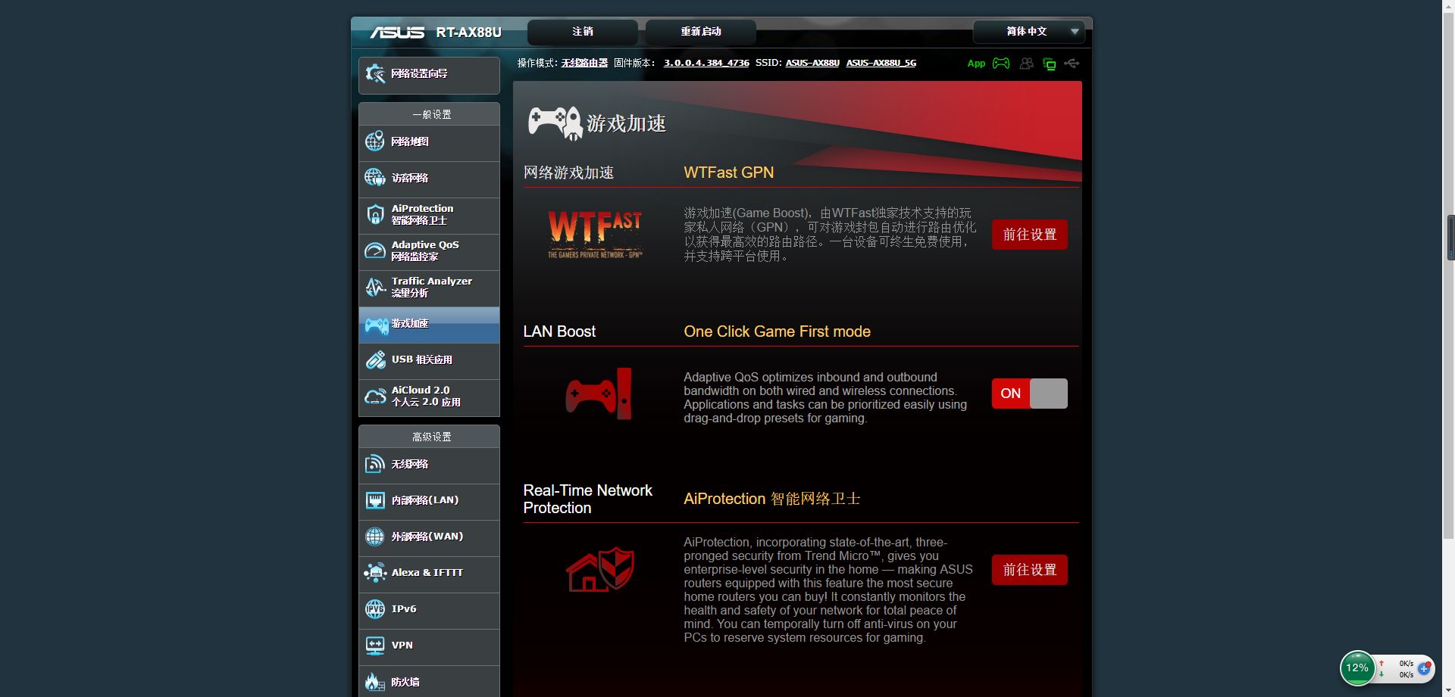Click the ASUS-AX88U SSID link
This screenshot has height=697, width=1455.
pos(812,63)
